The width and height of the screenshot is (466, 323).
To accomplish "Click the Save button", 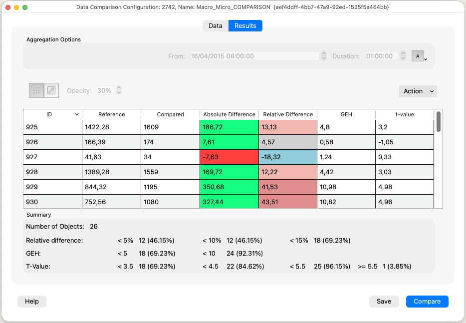I will pos(384,302).
